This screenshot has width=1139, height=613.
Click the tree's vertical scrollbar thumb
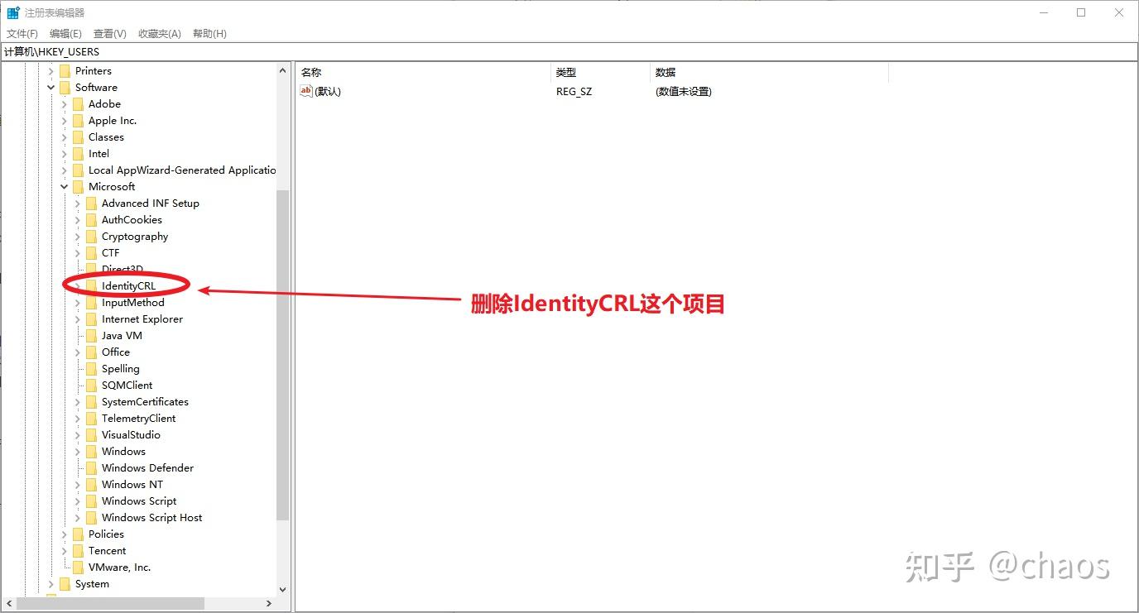pyautogui.click(x=282, y=355)
